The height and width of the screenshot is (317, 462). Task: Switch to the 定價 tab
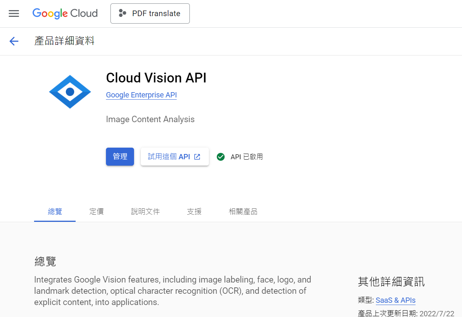pyautogui.click(x=97, y=212)
